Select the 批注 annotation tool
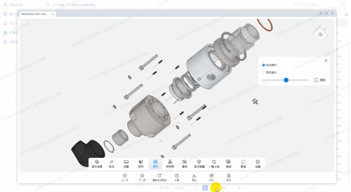 pos(111,163)
